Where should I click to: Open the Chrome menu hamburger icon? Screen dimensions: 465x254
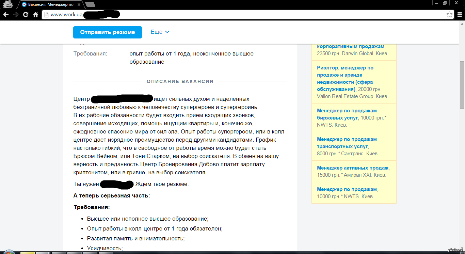click(x=460, y=15)
